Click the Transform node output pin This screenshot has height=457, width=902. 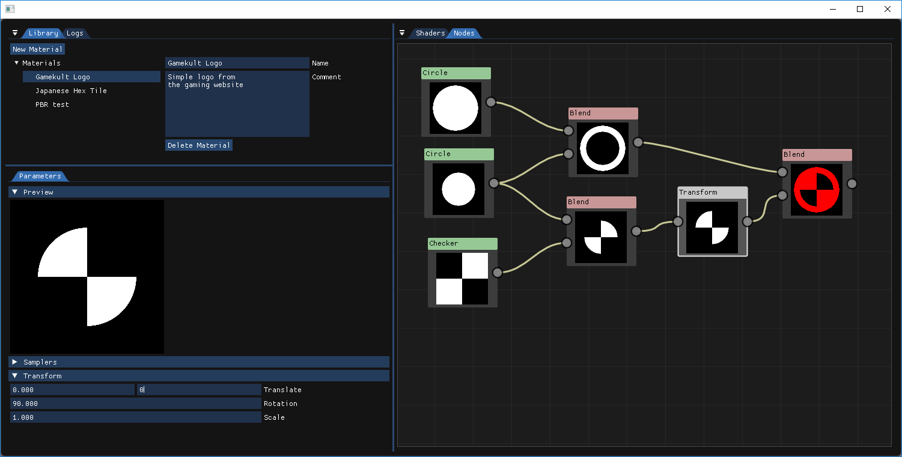[747, 222]
